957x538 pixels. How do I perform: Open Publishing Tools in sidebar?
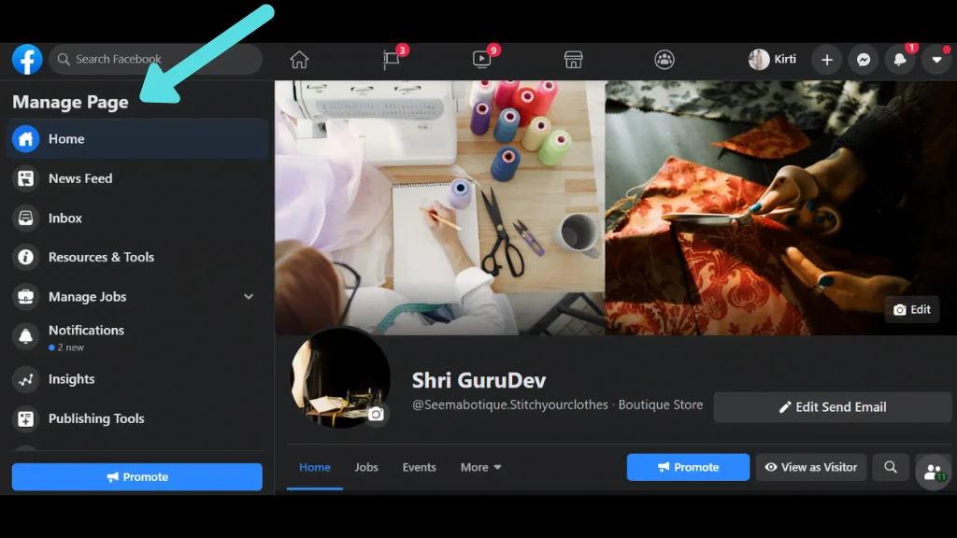(137, 418)
